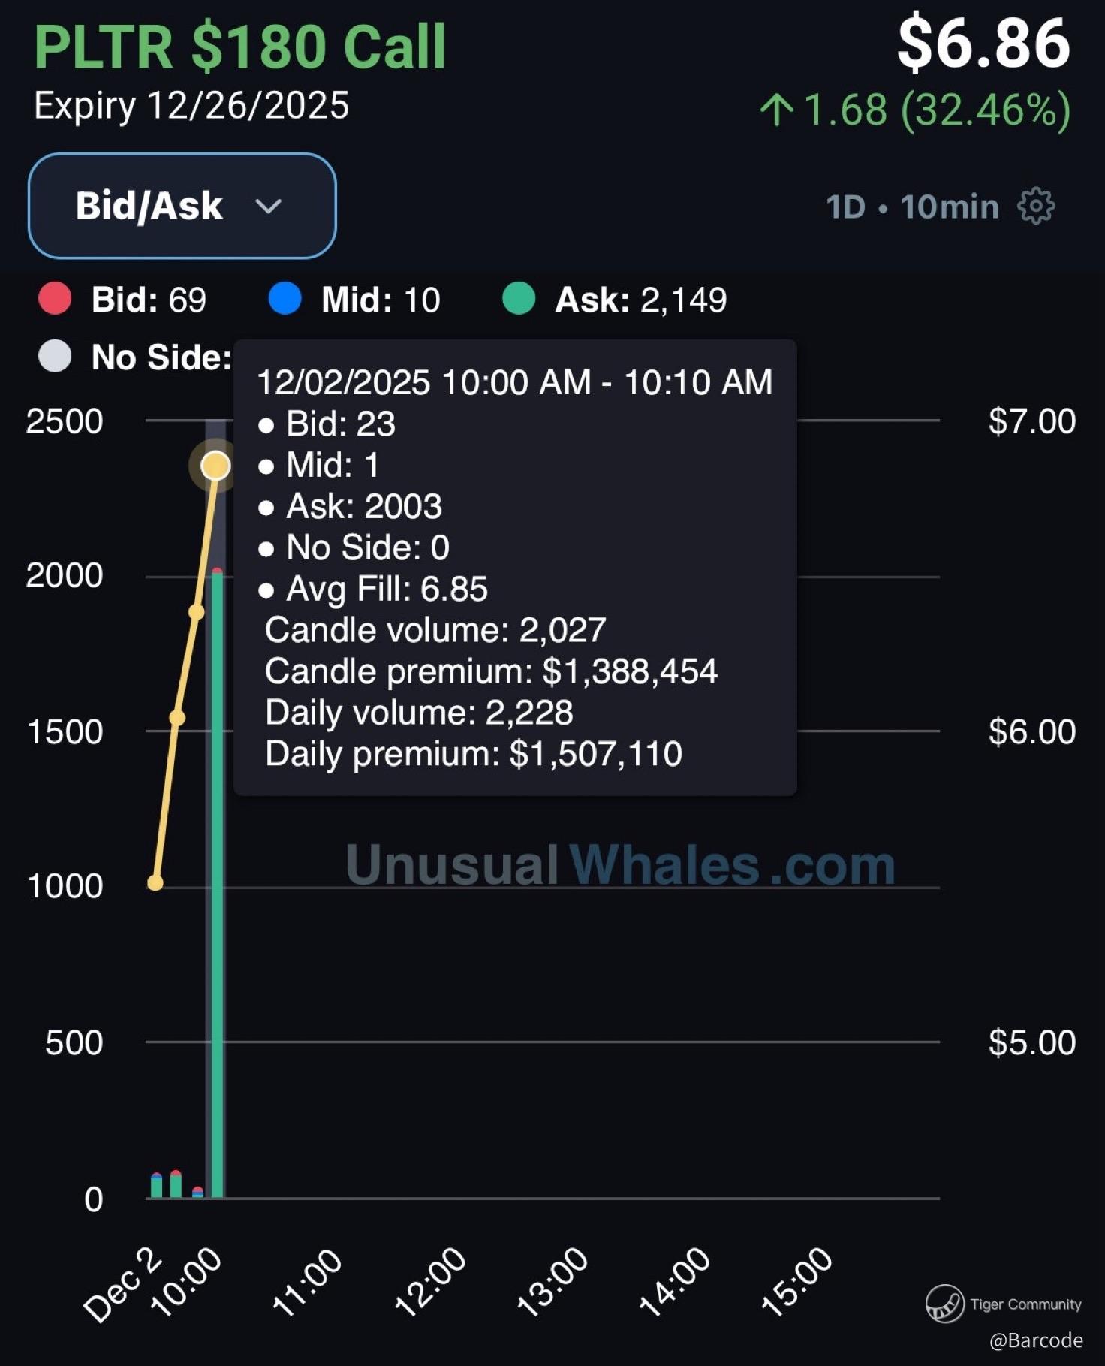Click the @Barcode username

click(x=1036, y=1340)
